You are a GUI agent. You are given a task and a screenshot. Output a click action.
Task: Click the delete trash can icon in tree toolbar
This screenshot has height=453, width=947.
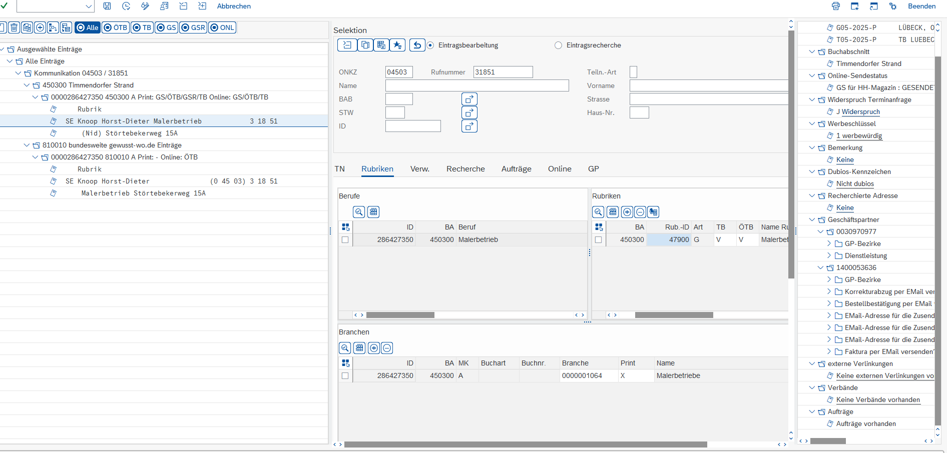click(x=14, y=27)
